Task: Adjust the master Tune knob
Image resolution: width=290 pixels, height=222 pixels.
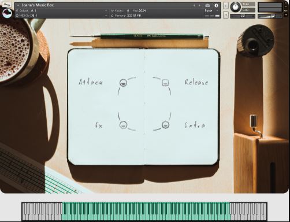Action: click(x=235, y=7)
